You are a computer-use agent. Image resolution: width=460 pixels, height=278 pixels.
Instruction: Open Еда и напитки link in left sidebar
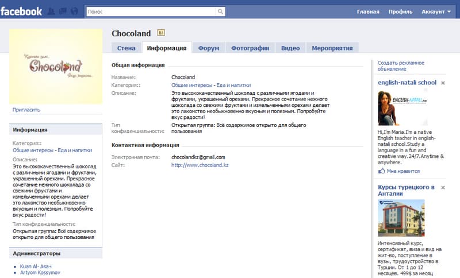point(75,150)
